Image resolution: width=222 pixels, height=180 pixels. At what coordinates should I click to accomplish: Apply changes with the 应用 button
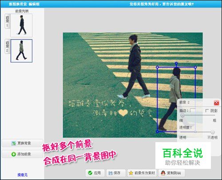[95, 173]
